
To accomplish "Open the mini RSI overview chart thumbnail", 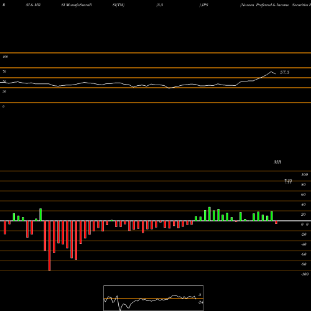I will [x=154, y=298].
